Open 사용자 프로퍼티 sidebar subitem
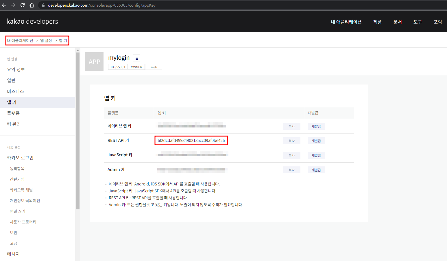Image resolution: width=447 pixels, height=261 pixels. tap(23, 222)
